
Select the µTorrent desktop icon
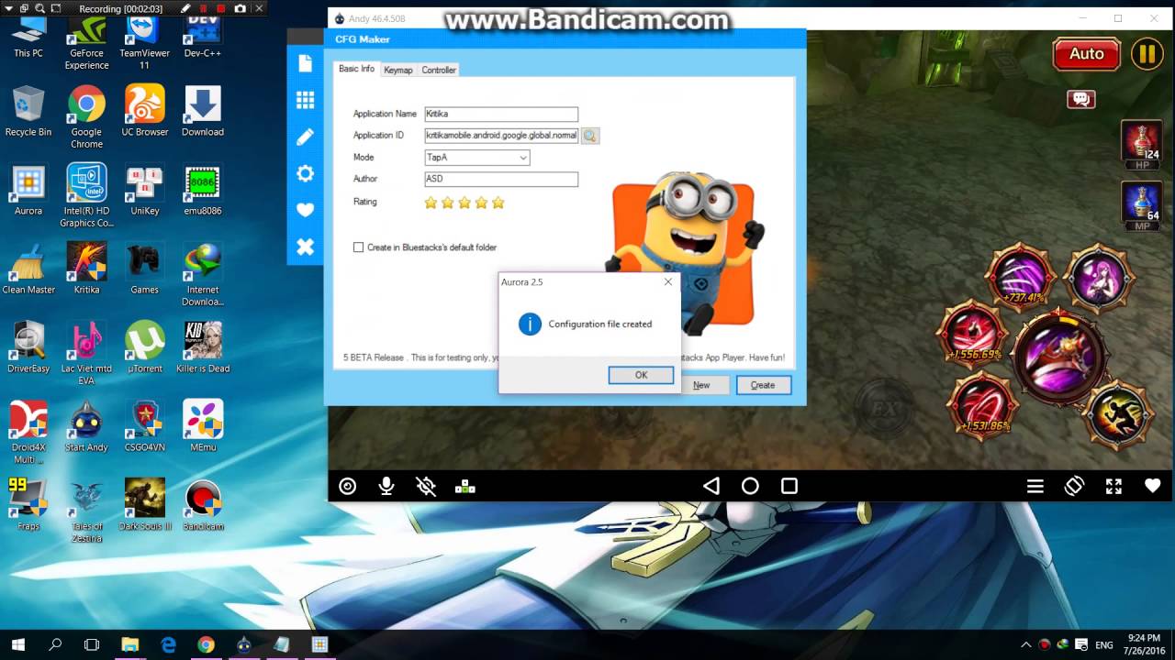coord(145,347)
